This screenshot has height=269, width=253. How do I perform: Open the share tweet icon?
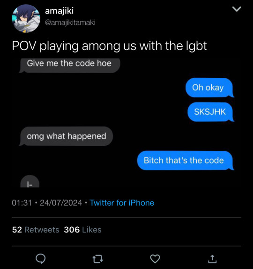point(212,259)
